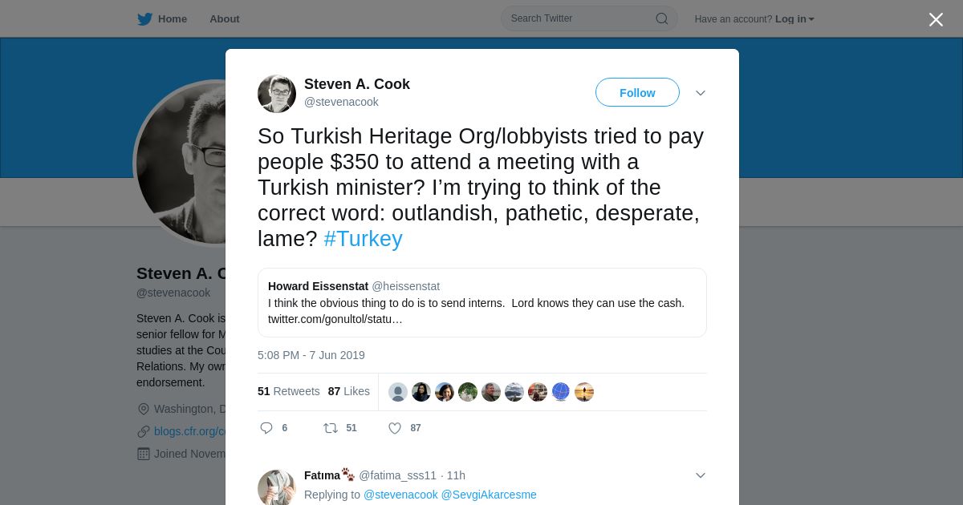Click the Twitter bird Home icon
963x505 pixels.
click(x=144, y=19)
